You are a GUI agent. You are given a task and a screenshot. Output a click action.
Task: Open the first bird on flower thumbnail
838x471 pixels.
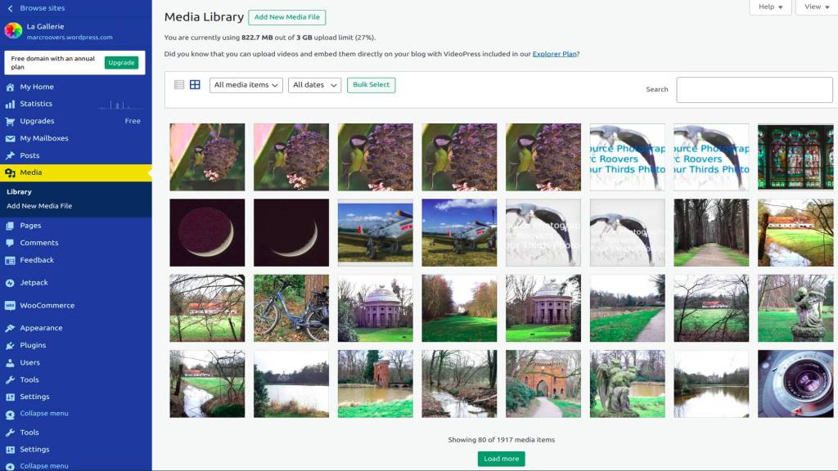click(x=207, y=157)
